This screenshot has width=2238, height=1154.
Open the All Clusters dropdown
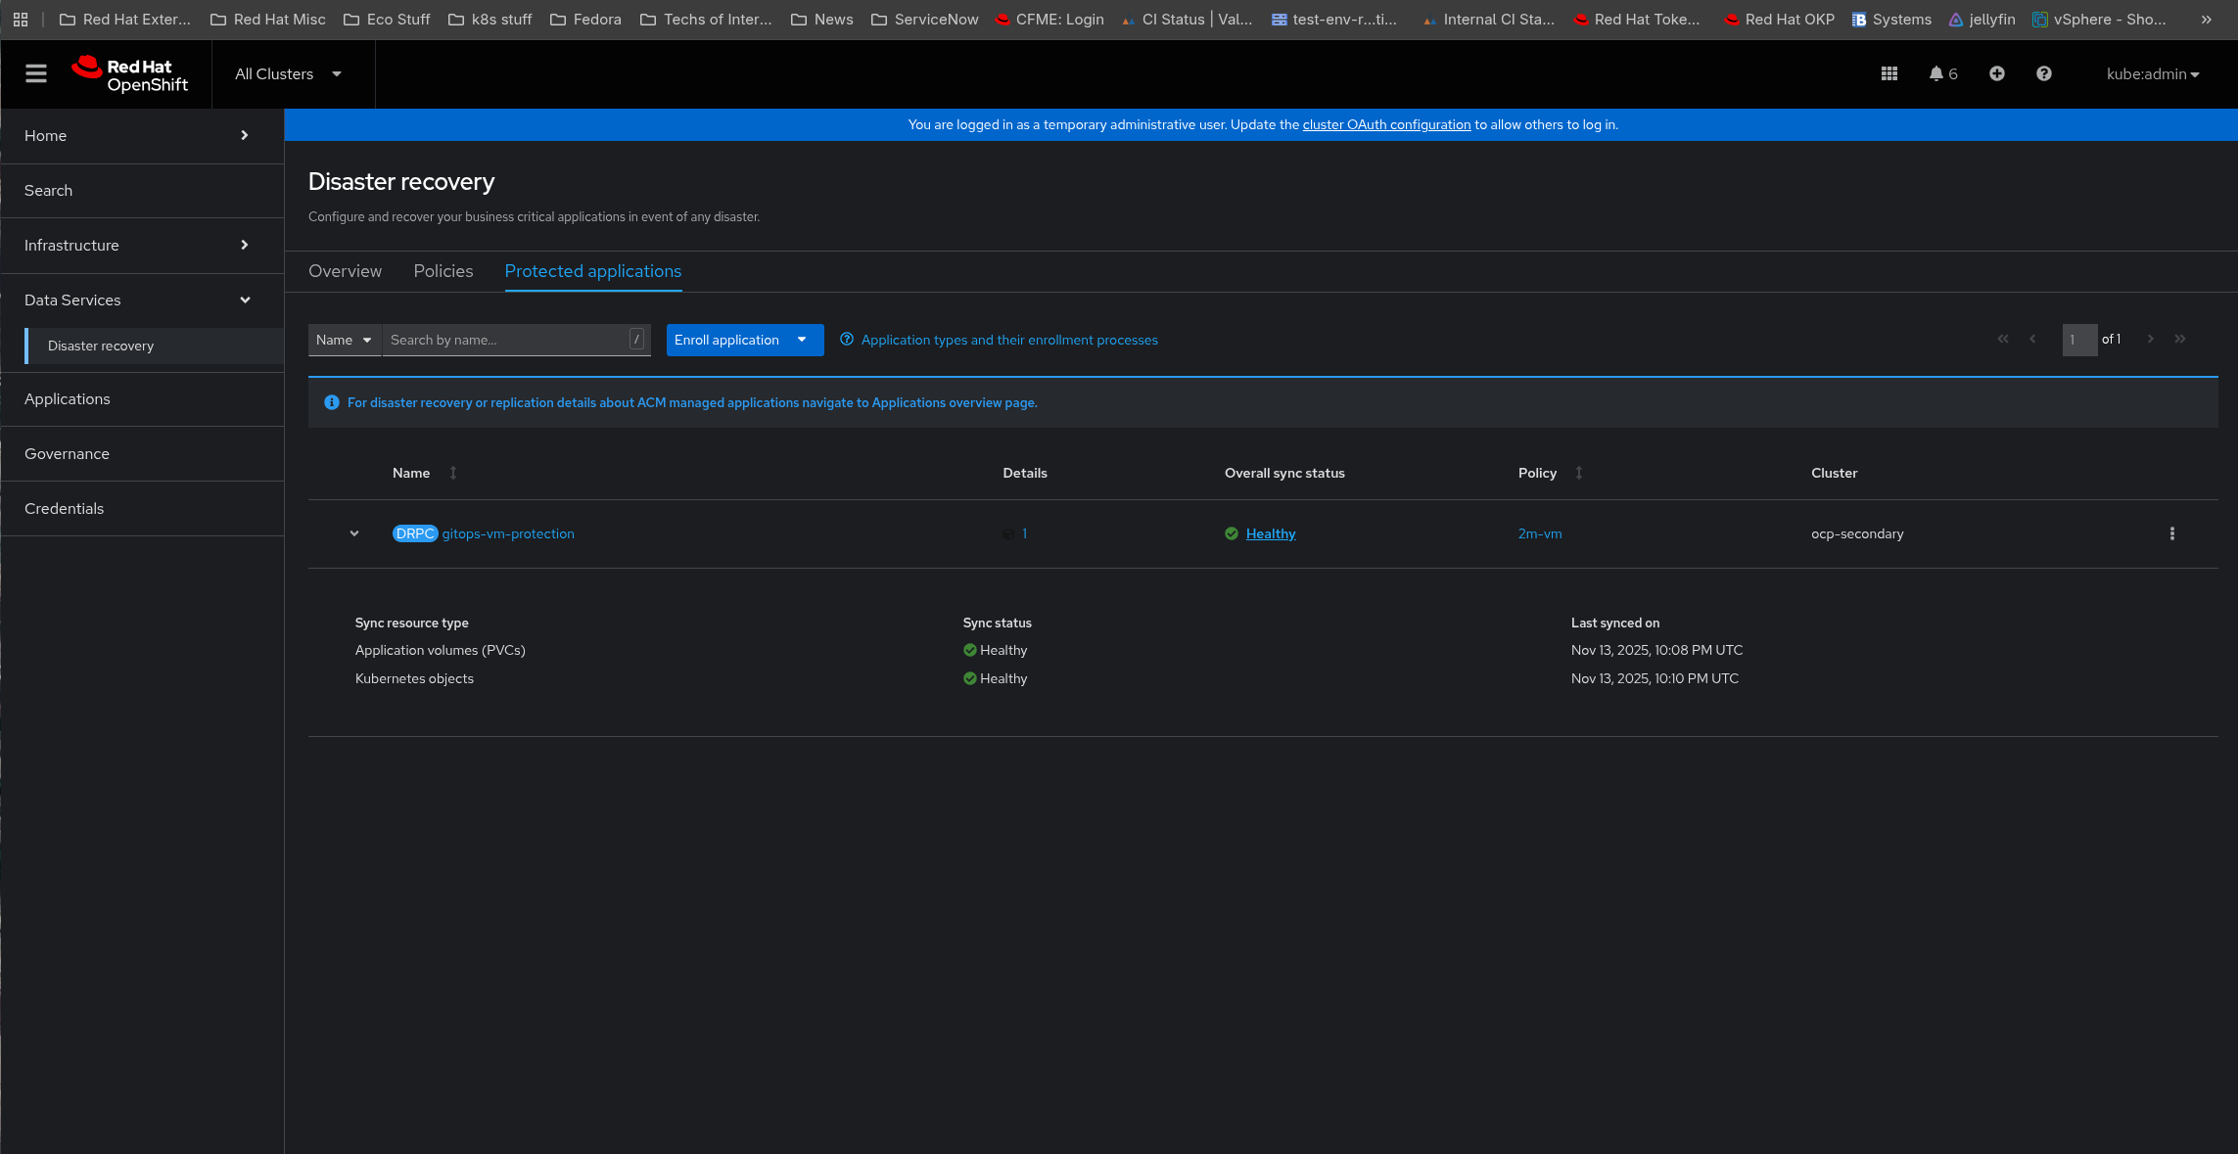pos(288,73)
